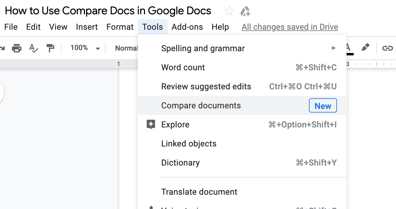
Task: Select Spelling and grammar item
Action: tap(242, 48)
